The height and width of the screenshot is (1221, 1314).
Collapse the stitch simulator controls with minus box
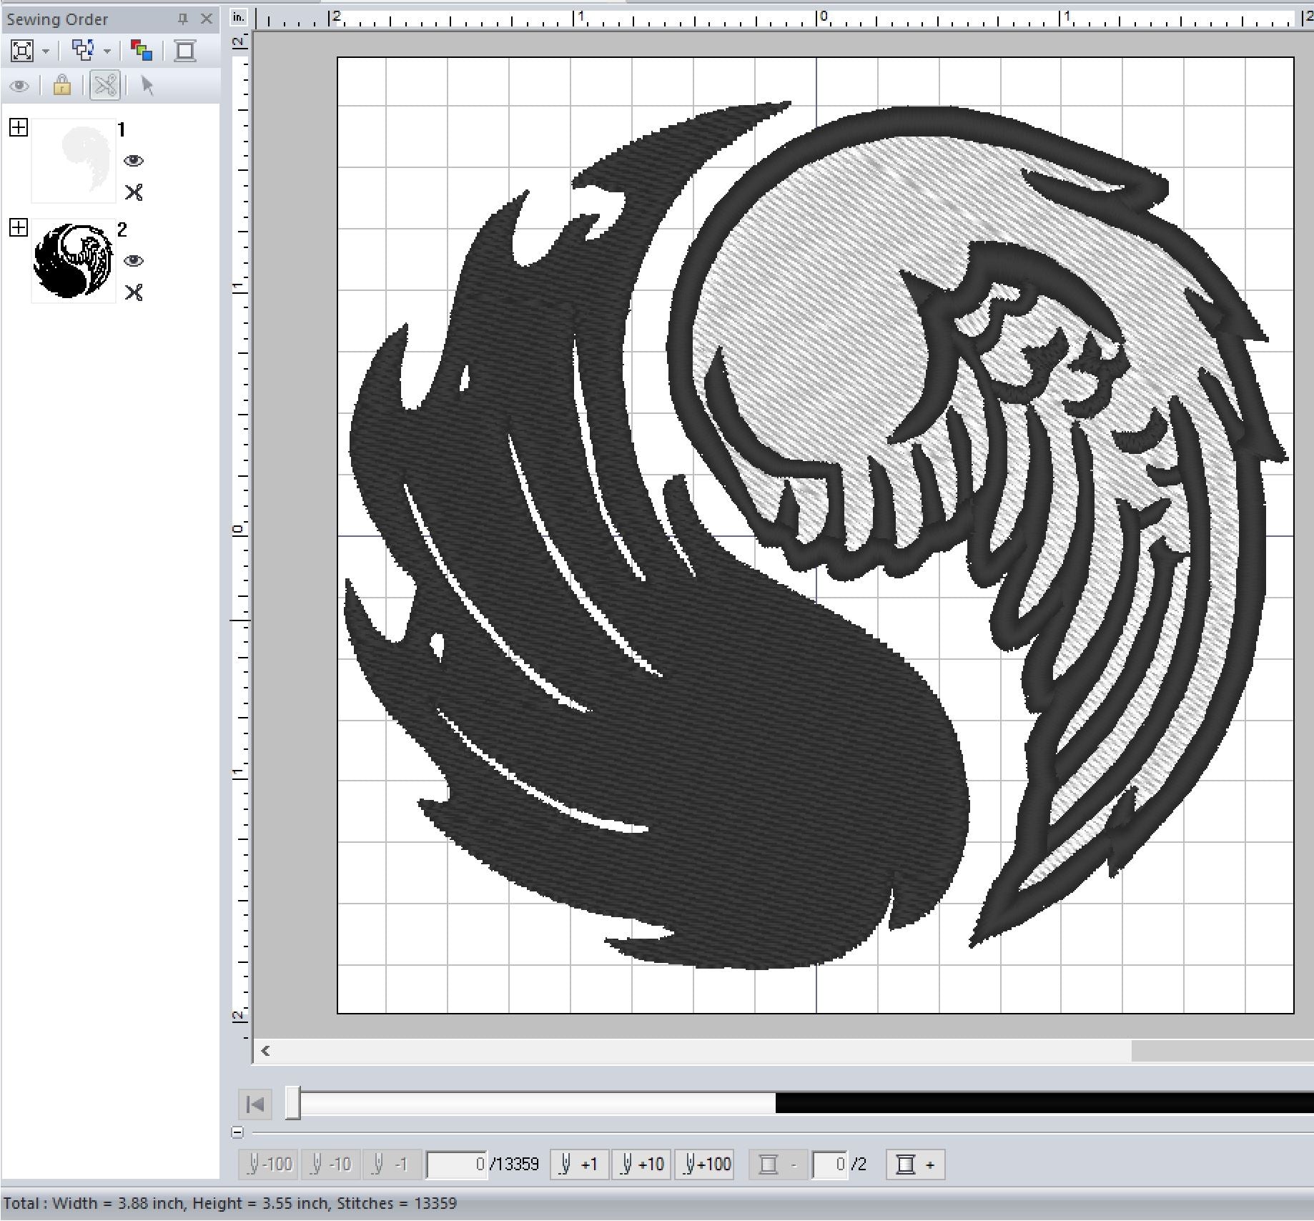(x=238, y=1132)
